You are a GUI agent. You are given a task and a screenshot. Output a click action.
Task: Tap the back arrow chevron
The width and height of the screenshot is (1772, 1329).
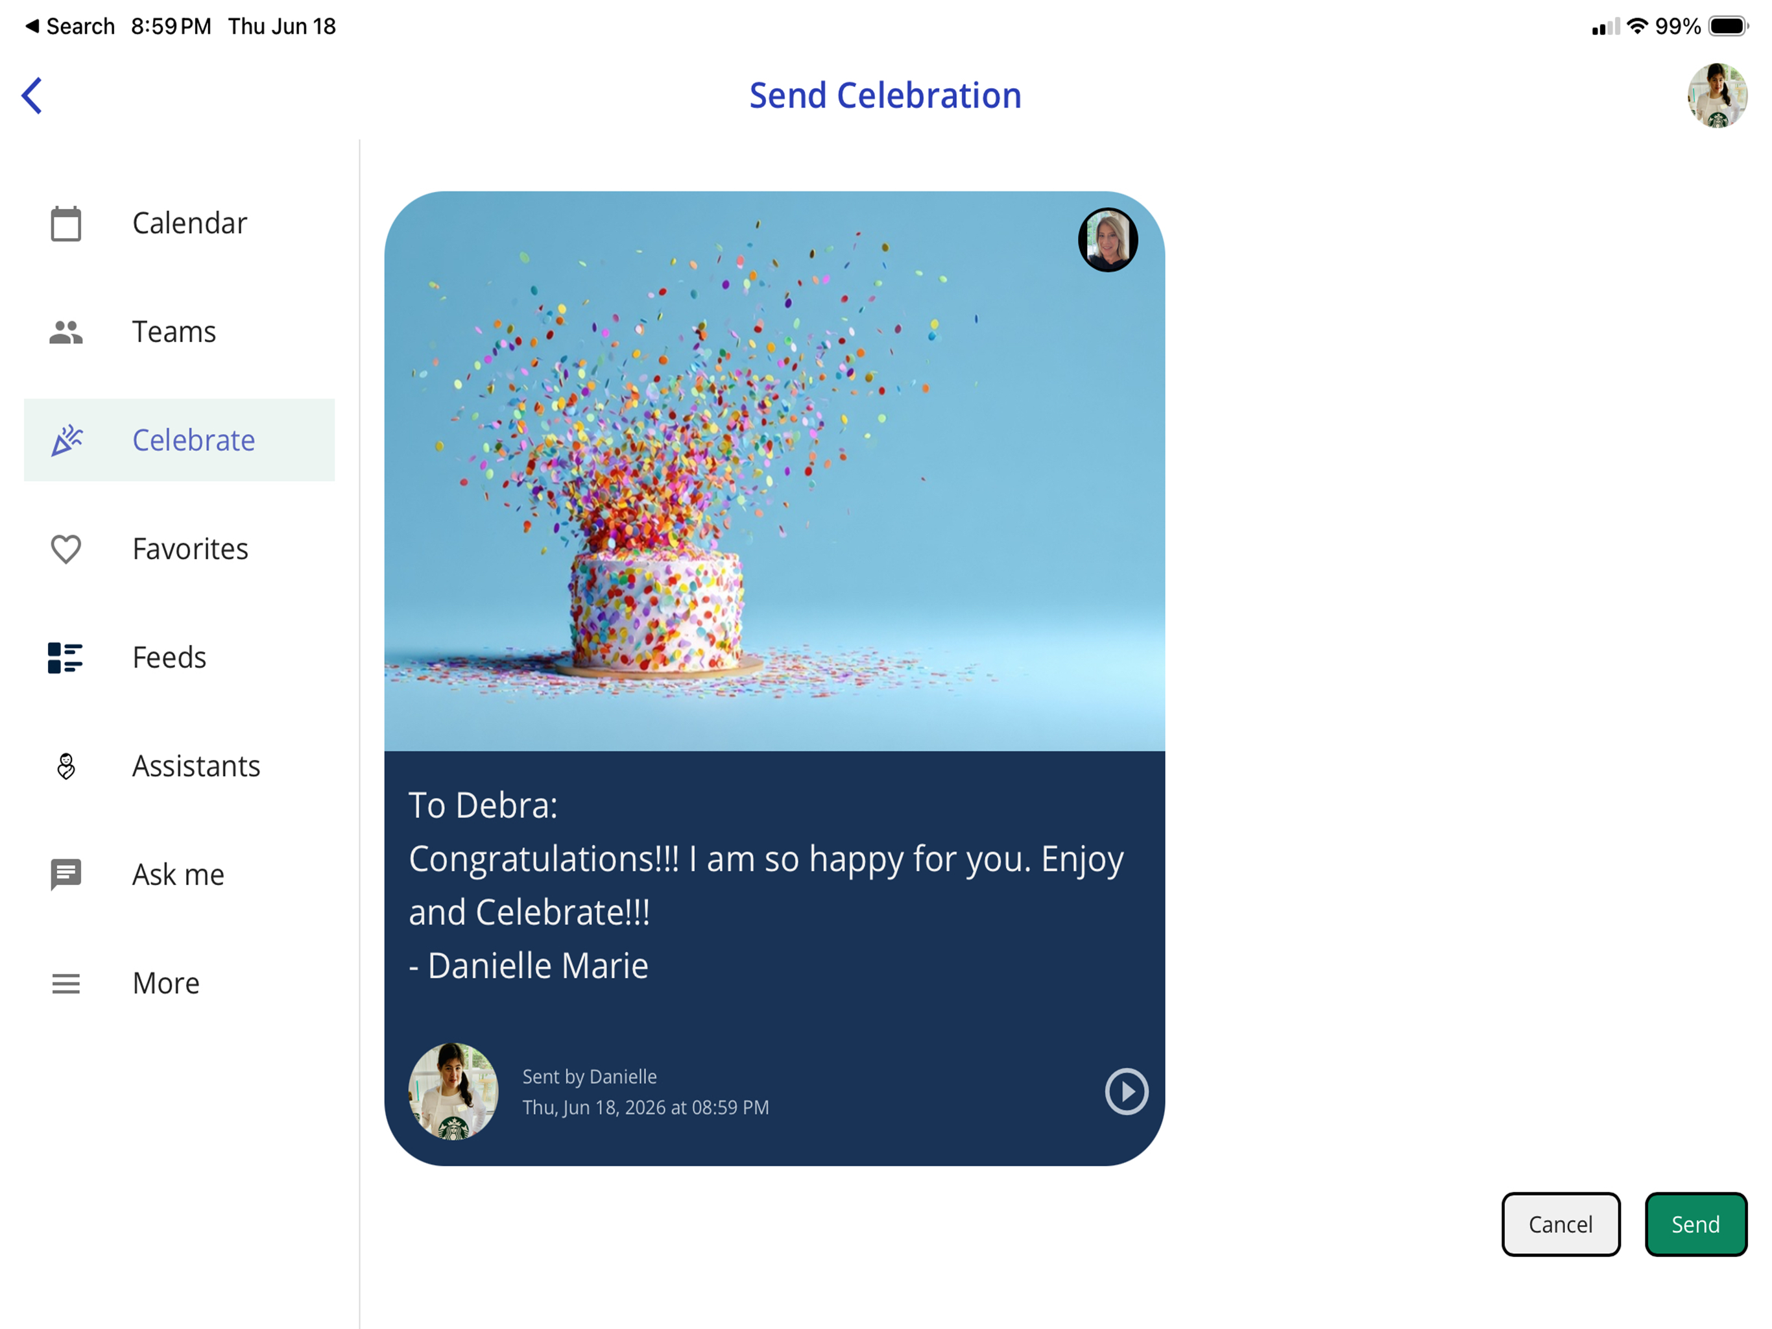point(31,96)
